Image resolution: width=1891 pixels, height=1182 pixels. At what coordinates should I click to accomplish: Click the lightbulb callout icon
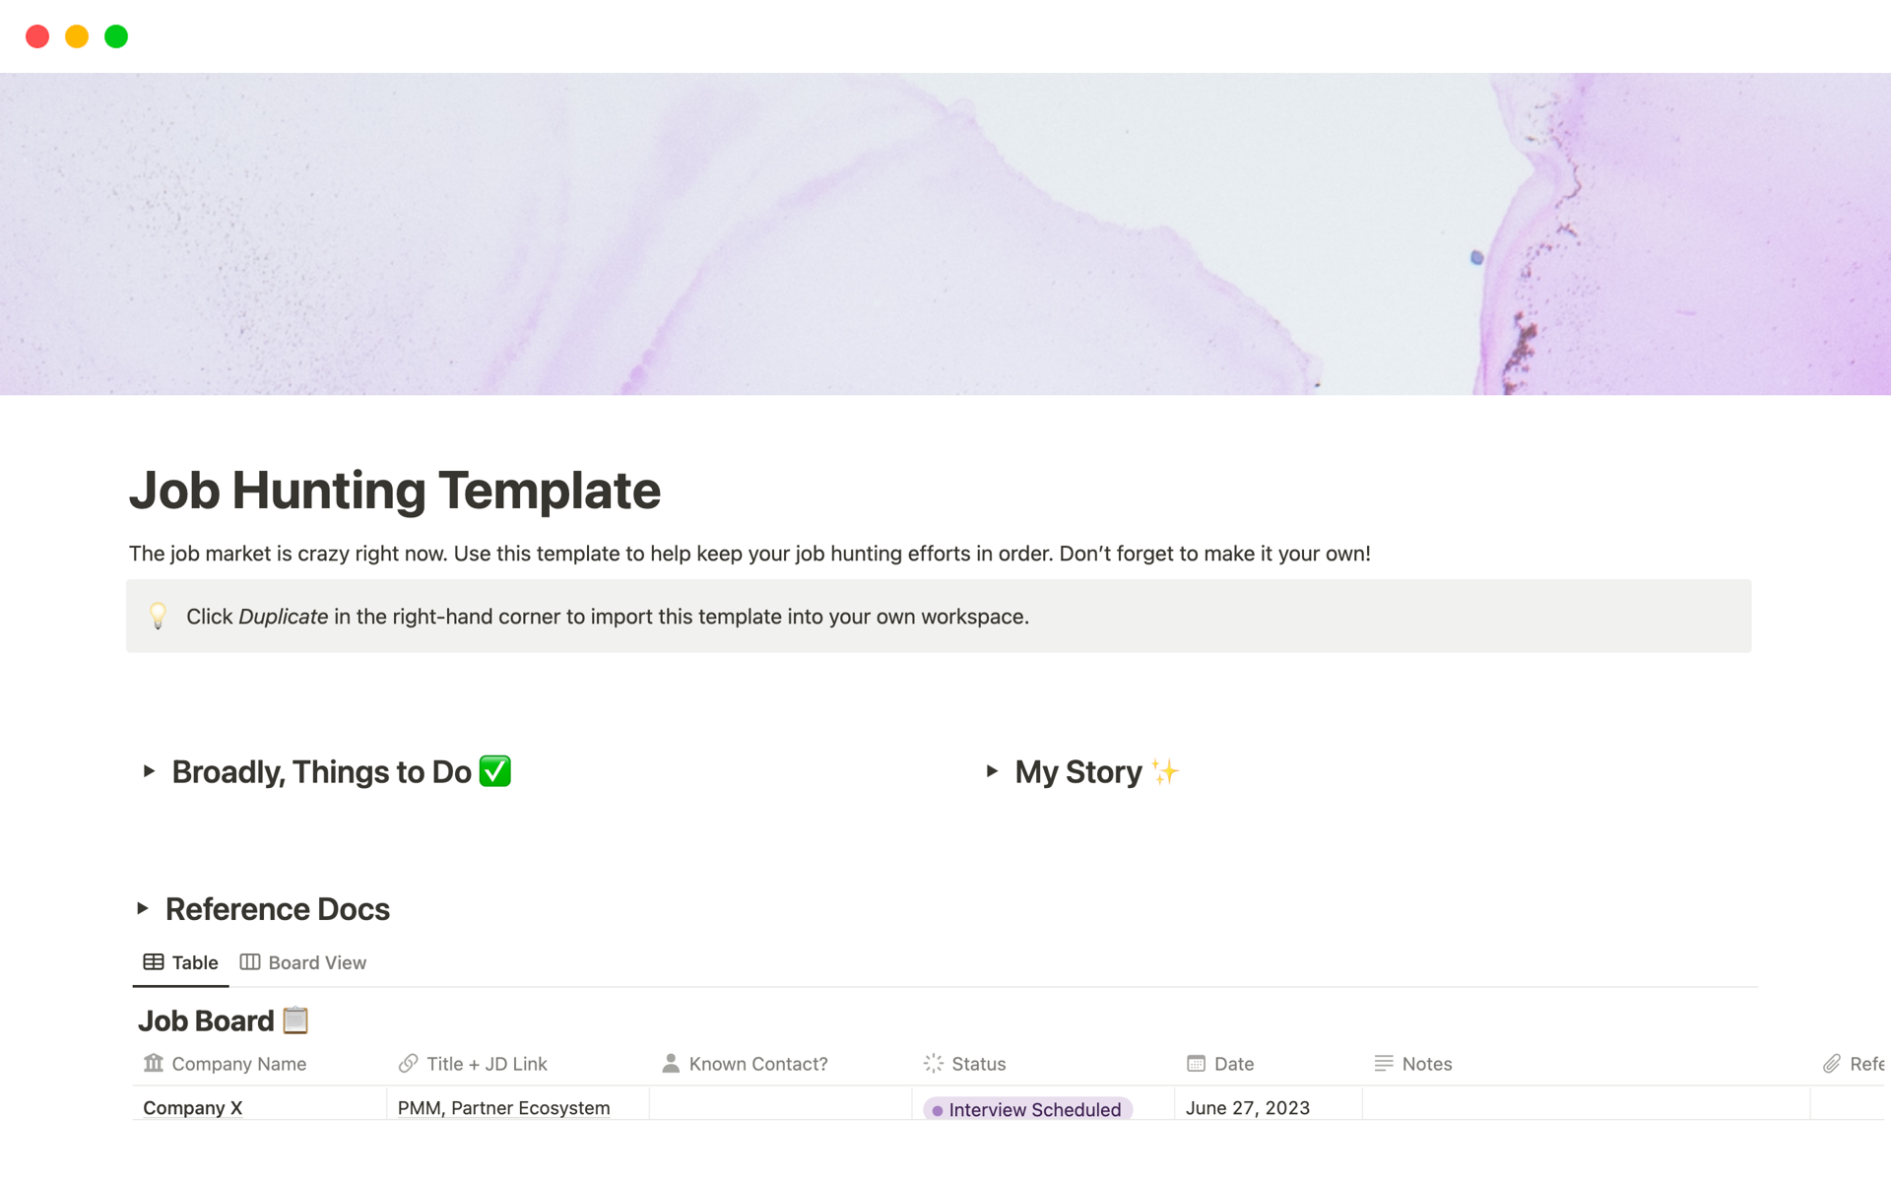click(158, 616)
